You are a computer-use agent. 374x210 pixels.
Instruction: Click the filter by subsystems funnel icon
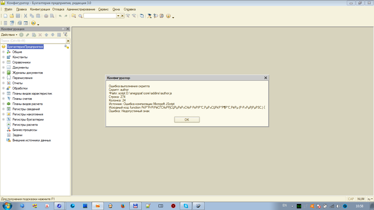coord(65,35)
